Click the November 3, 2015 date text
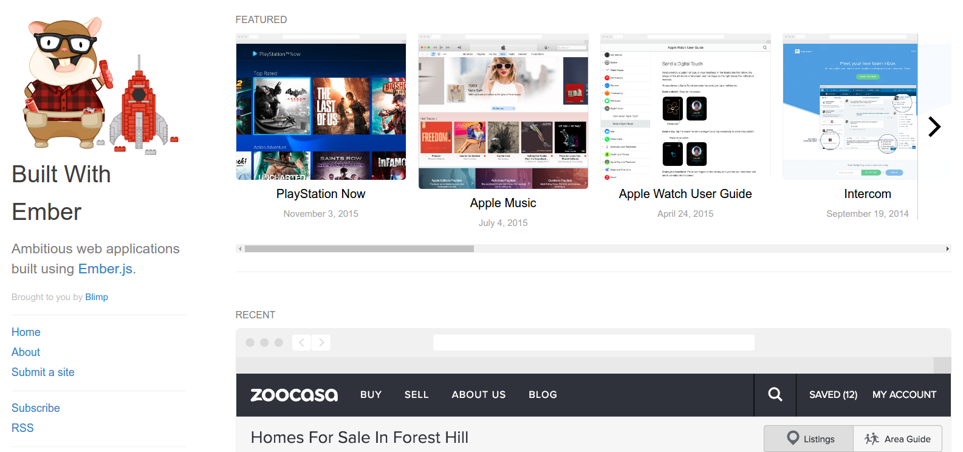This screenshot has height=452, width=963. (x=321, y=214)
